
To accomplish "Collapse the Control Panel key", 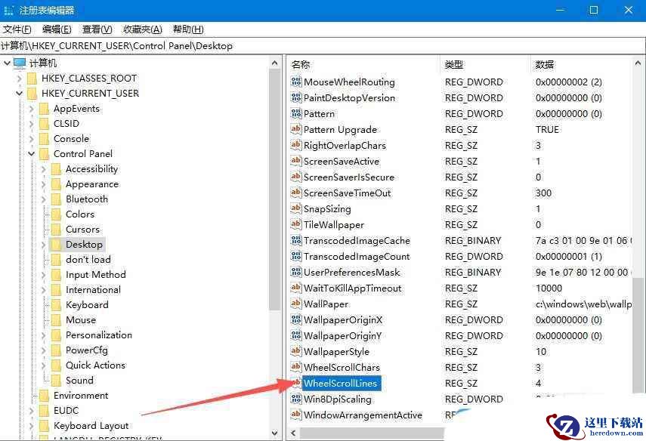I will pyautogui.click(x=31, y=153).
